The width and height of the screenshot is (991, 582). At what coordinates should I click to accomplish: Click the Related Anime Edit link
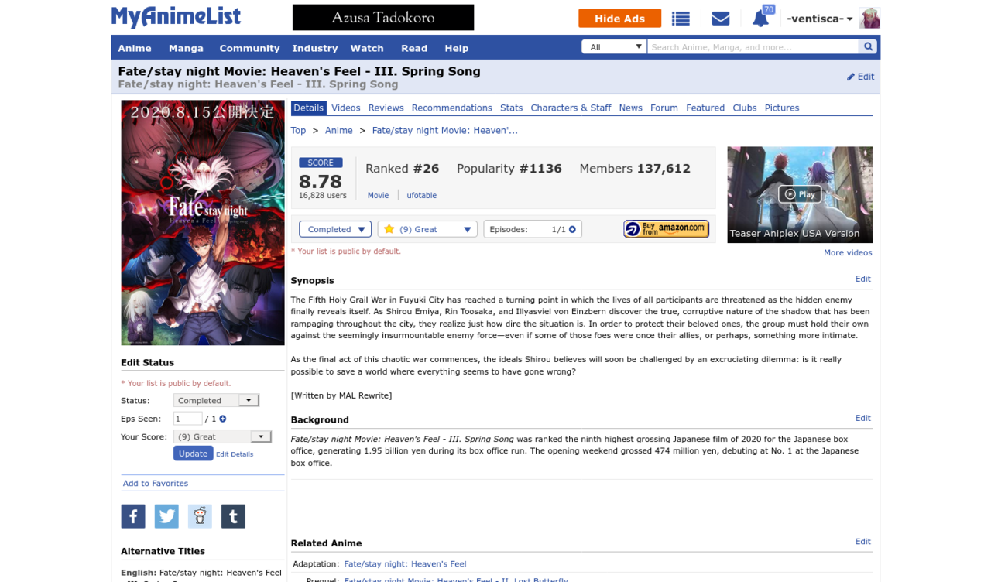click(863, 542)
